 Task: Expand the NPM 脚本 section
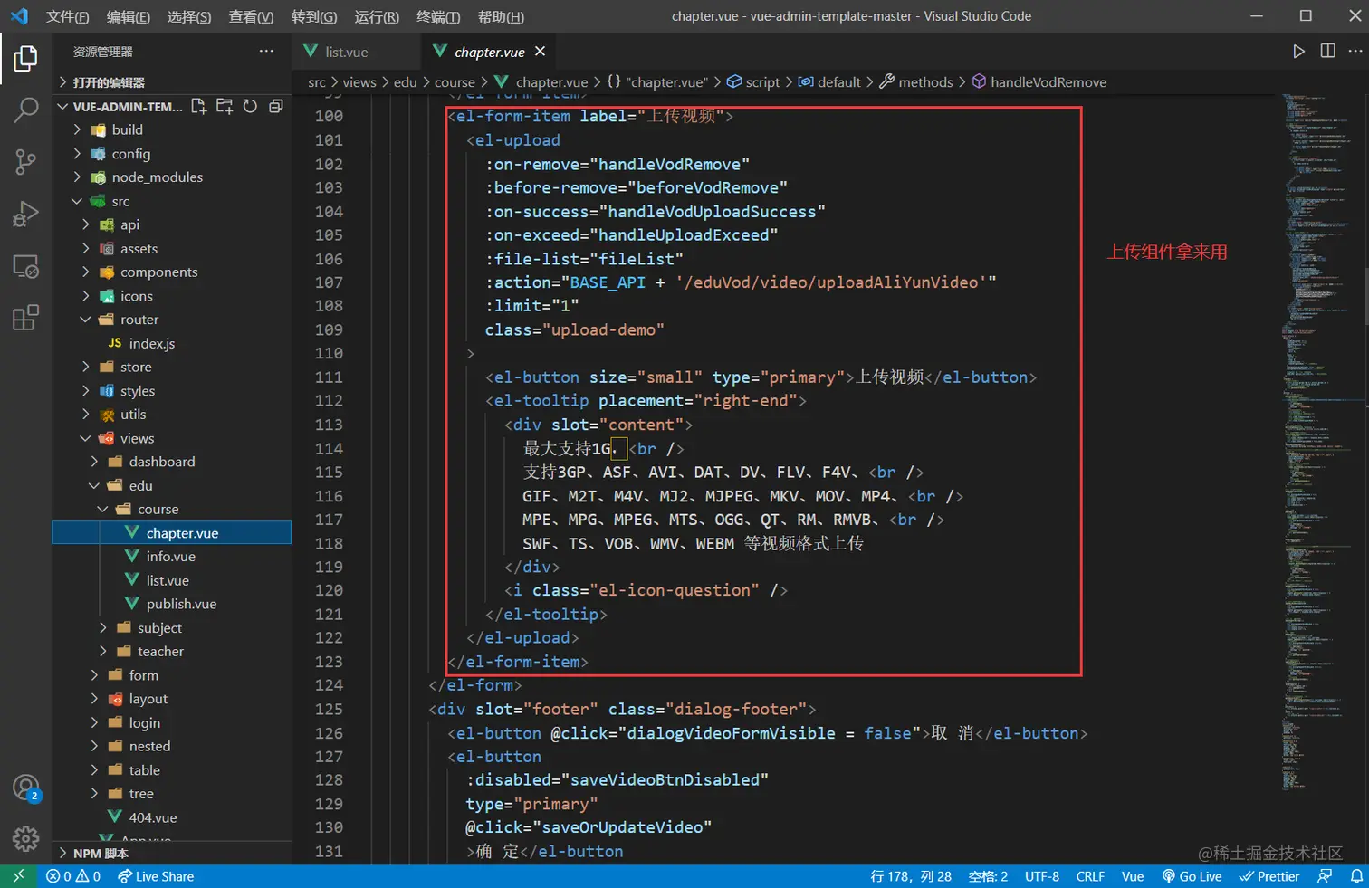[172, 853]
